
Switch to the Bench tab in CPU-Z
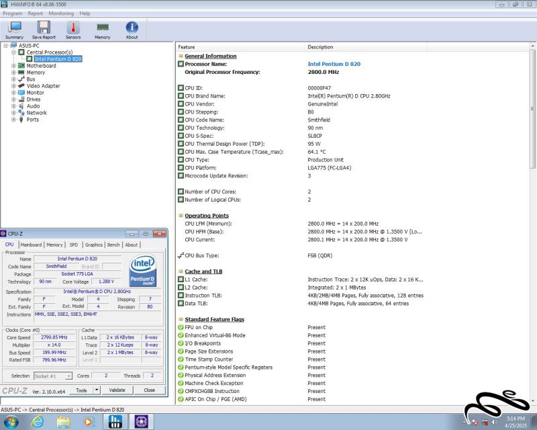[x=113, y=245]
